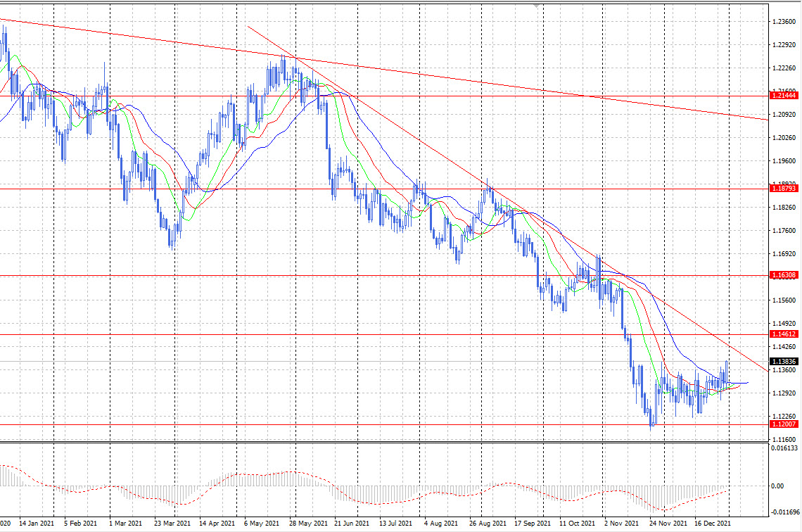
Task: Click the red 1.21444 price level label
Action: pos(784,96)
